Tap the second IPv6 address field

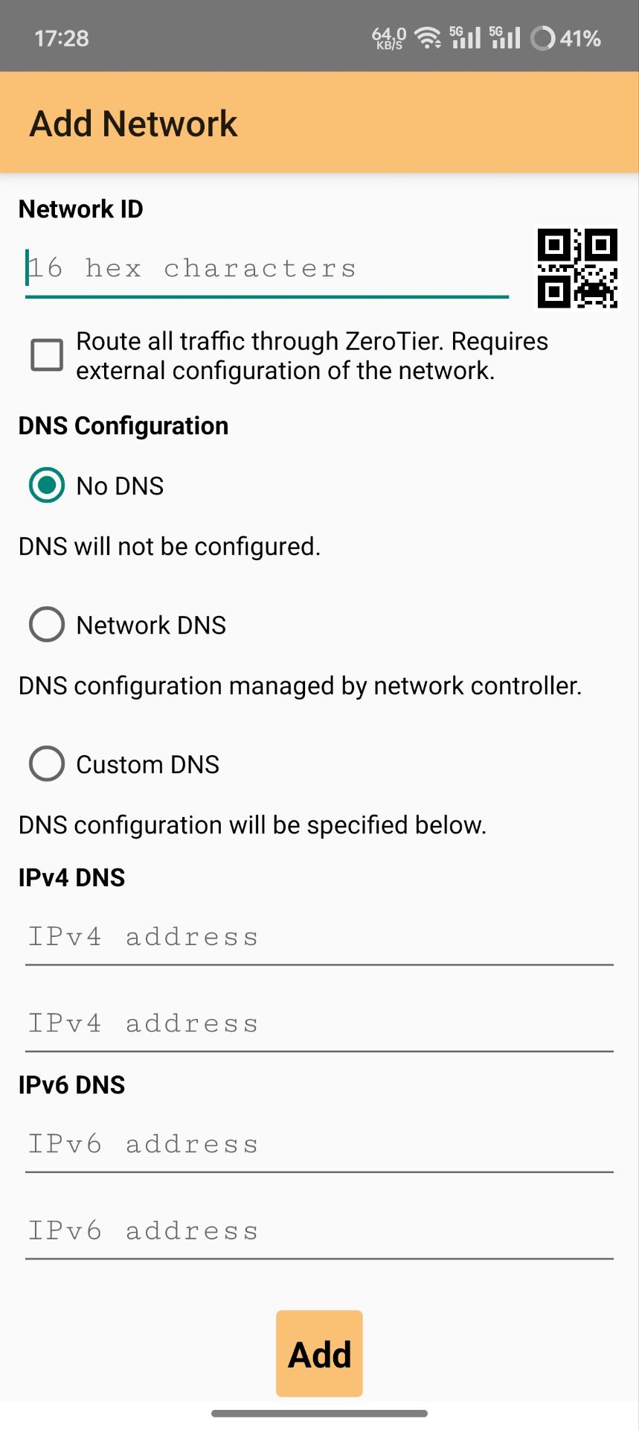[319, 1232]
